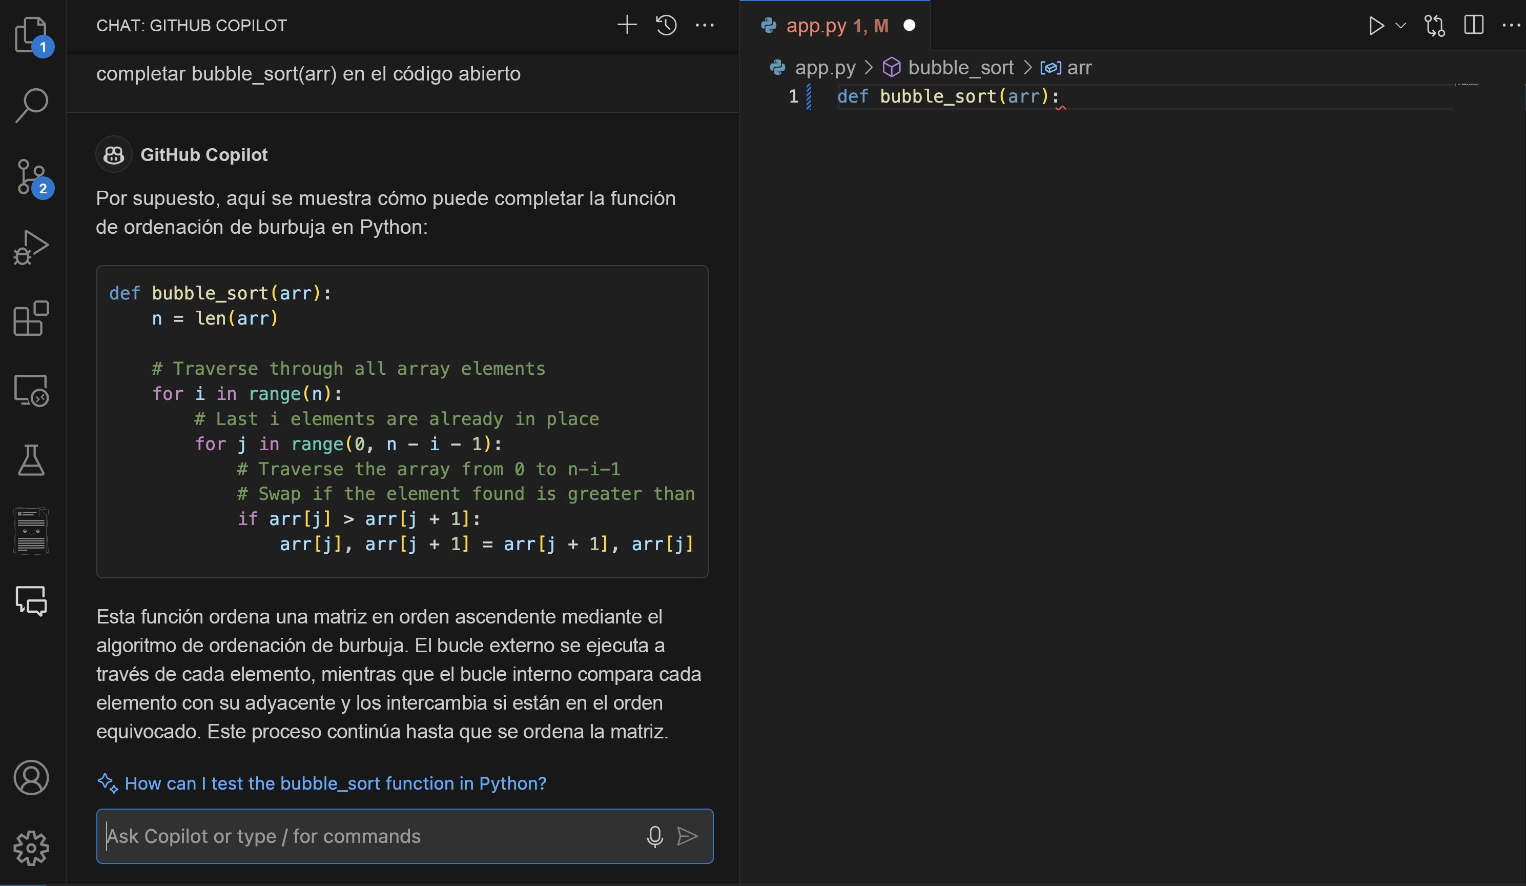Open the Search view icon
The height and width of the screenshot is (886, 1526).
pyautogui.click(x=31, y=105)
